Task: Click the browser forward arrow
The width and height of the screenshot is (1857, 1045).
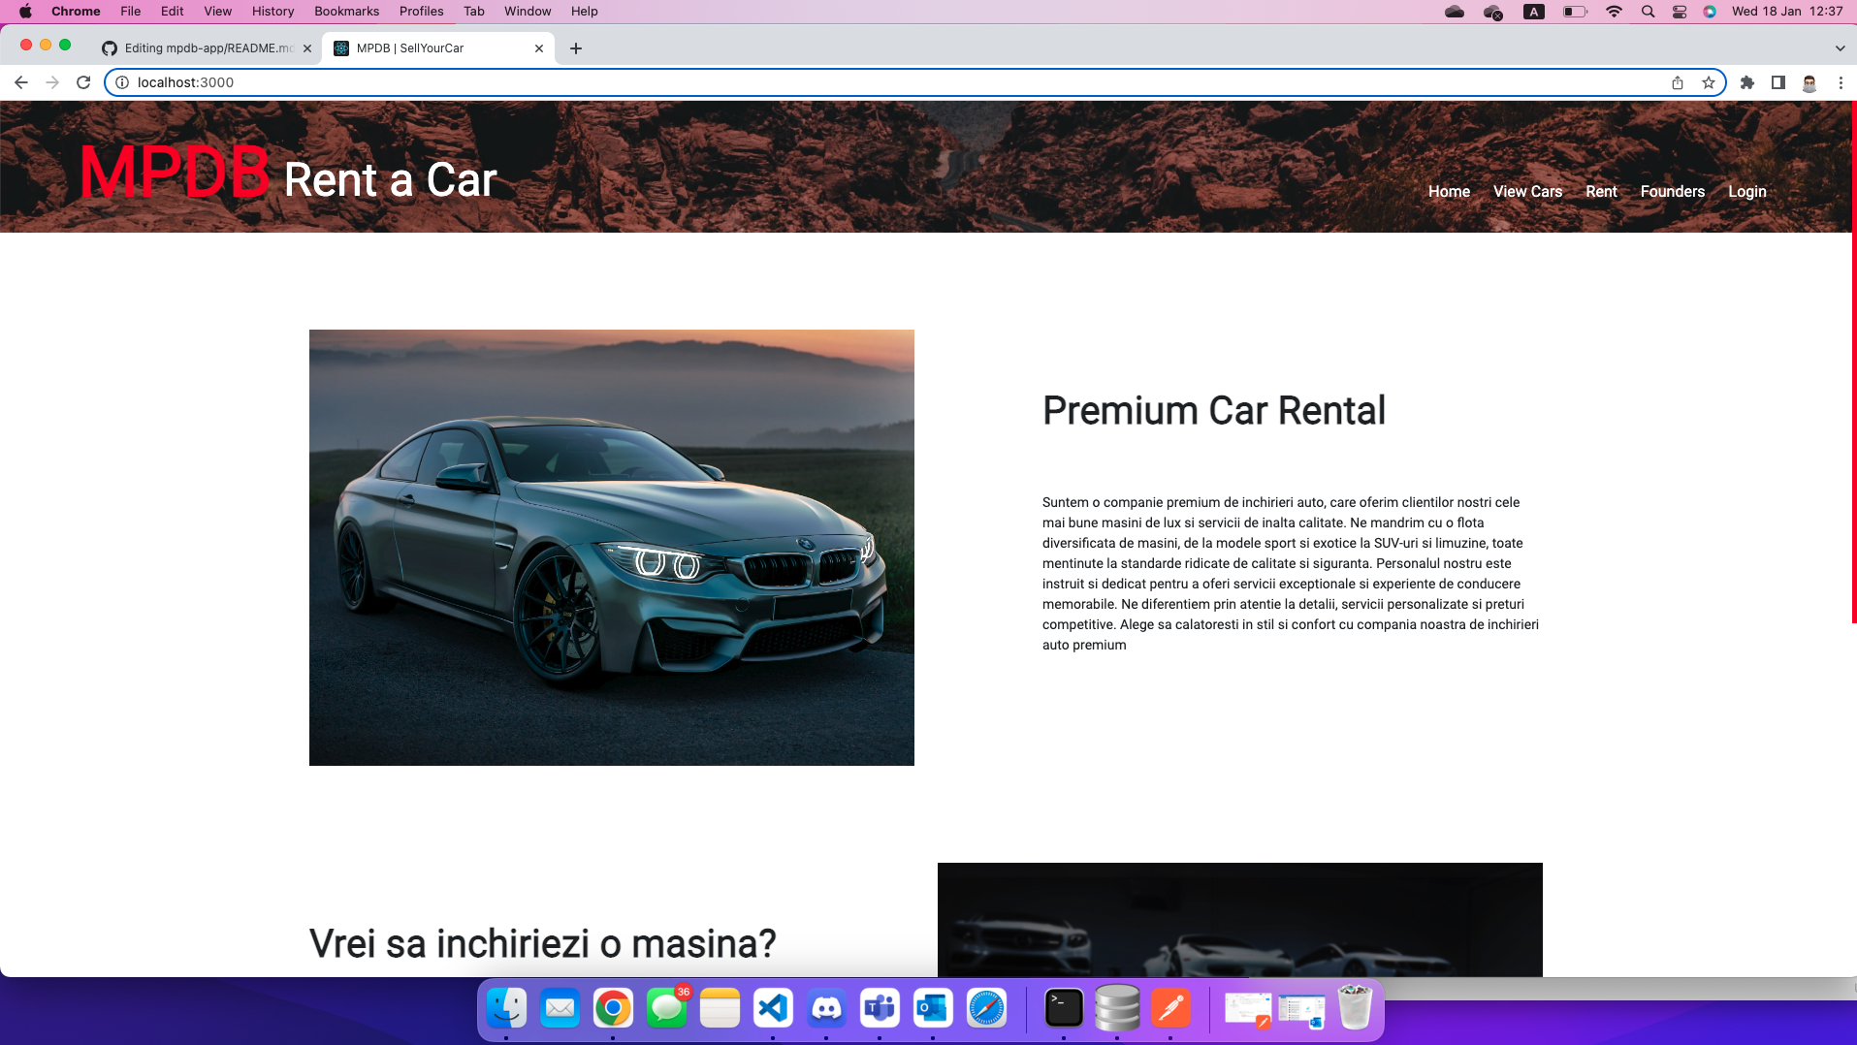Action: click(x=52, y=82)
